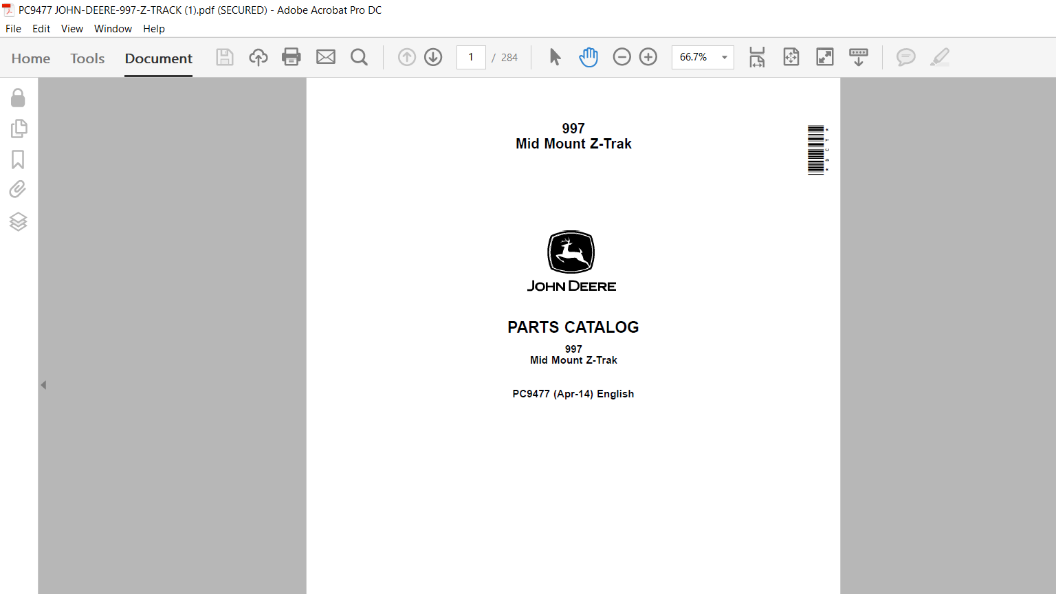Screen dimensions: 1056x594
Task: Select the highlighter pen tool
Action: (940, 57)
